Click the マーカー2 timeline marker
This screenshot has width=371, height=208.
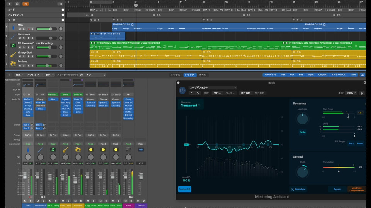[x=117, y=20]
